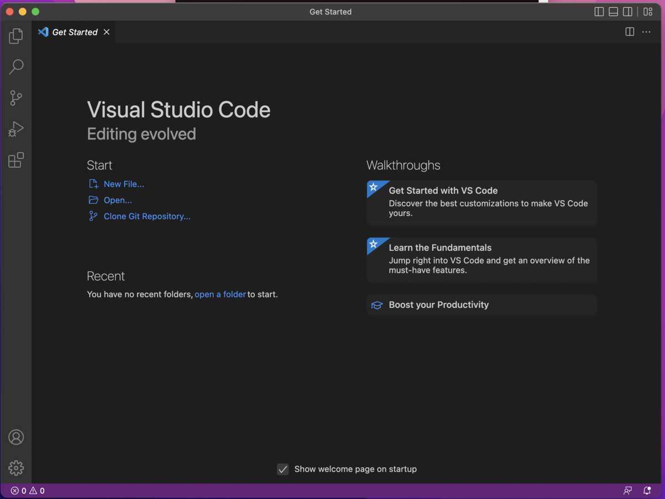
Task: Click the Recent section heading
Action: [106, 276]
